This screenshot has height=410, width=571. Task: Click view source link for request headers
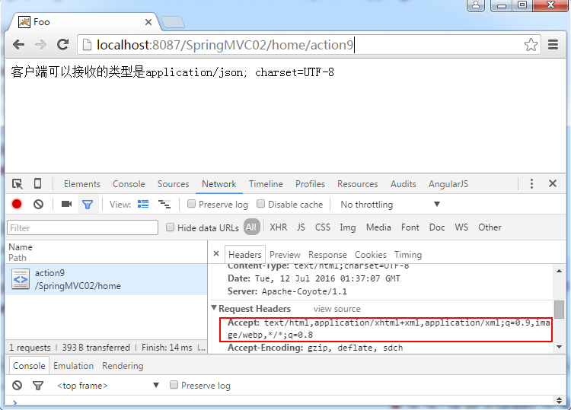[x=337, y=309]
